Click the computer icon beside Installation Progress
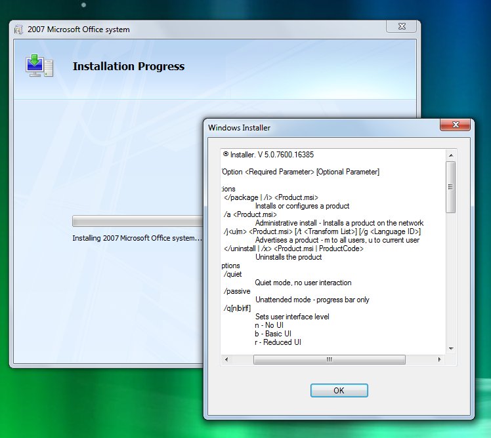This screenshot has width=491, height=438. (39, 66)
